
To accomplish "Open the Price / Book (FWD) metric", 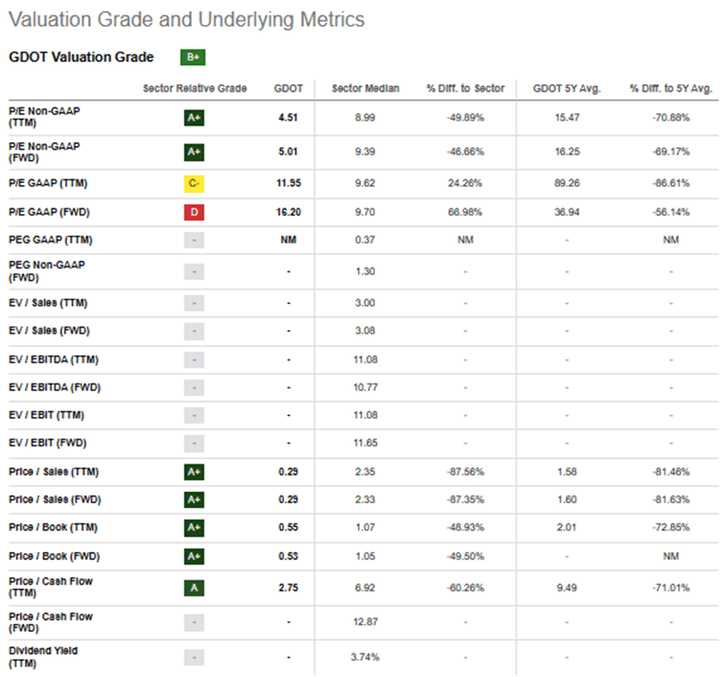I will [54, 556].
